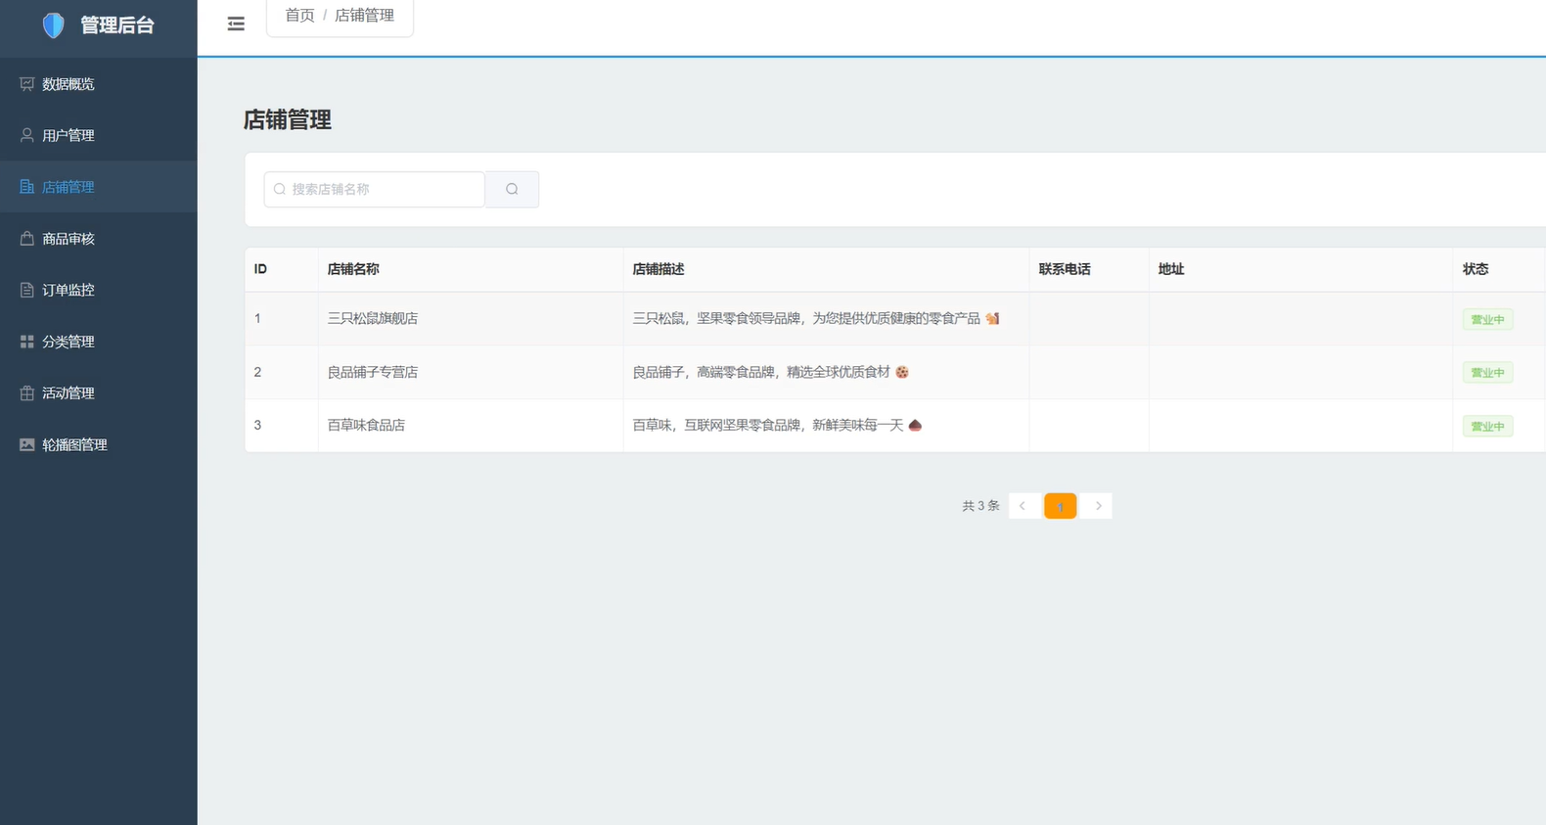Click 良品铺子专营店 store name
Screen dimensions: 1546x825
point(373,372)
